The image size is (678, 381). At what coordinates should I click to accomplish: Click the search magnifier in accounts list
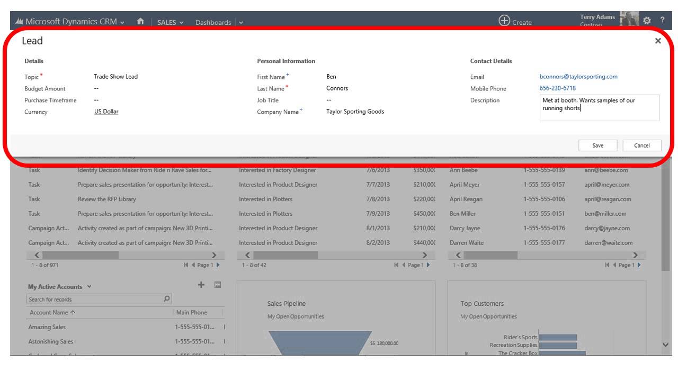pyautogui.click(x=167, y=298)
